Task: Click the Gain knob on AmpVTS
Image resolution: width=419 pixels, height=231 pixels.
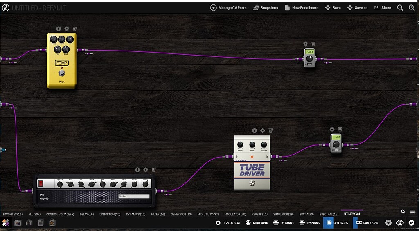Action: tap(102, 184)
